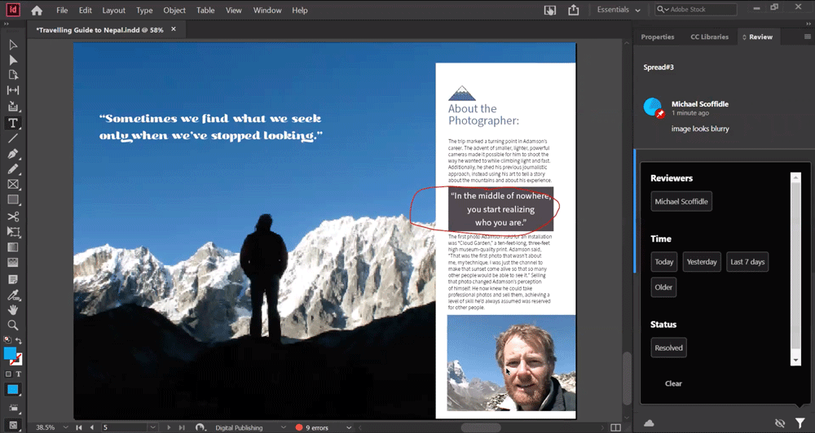Expand the Digital Publishing preflight dropdown
The image size is (815, 433).
(283, 427)
